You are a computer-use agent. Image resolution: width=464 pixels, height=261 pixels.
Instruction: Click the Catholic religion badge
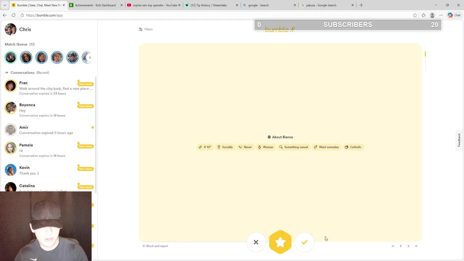[353, 147]
